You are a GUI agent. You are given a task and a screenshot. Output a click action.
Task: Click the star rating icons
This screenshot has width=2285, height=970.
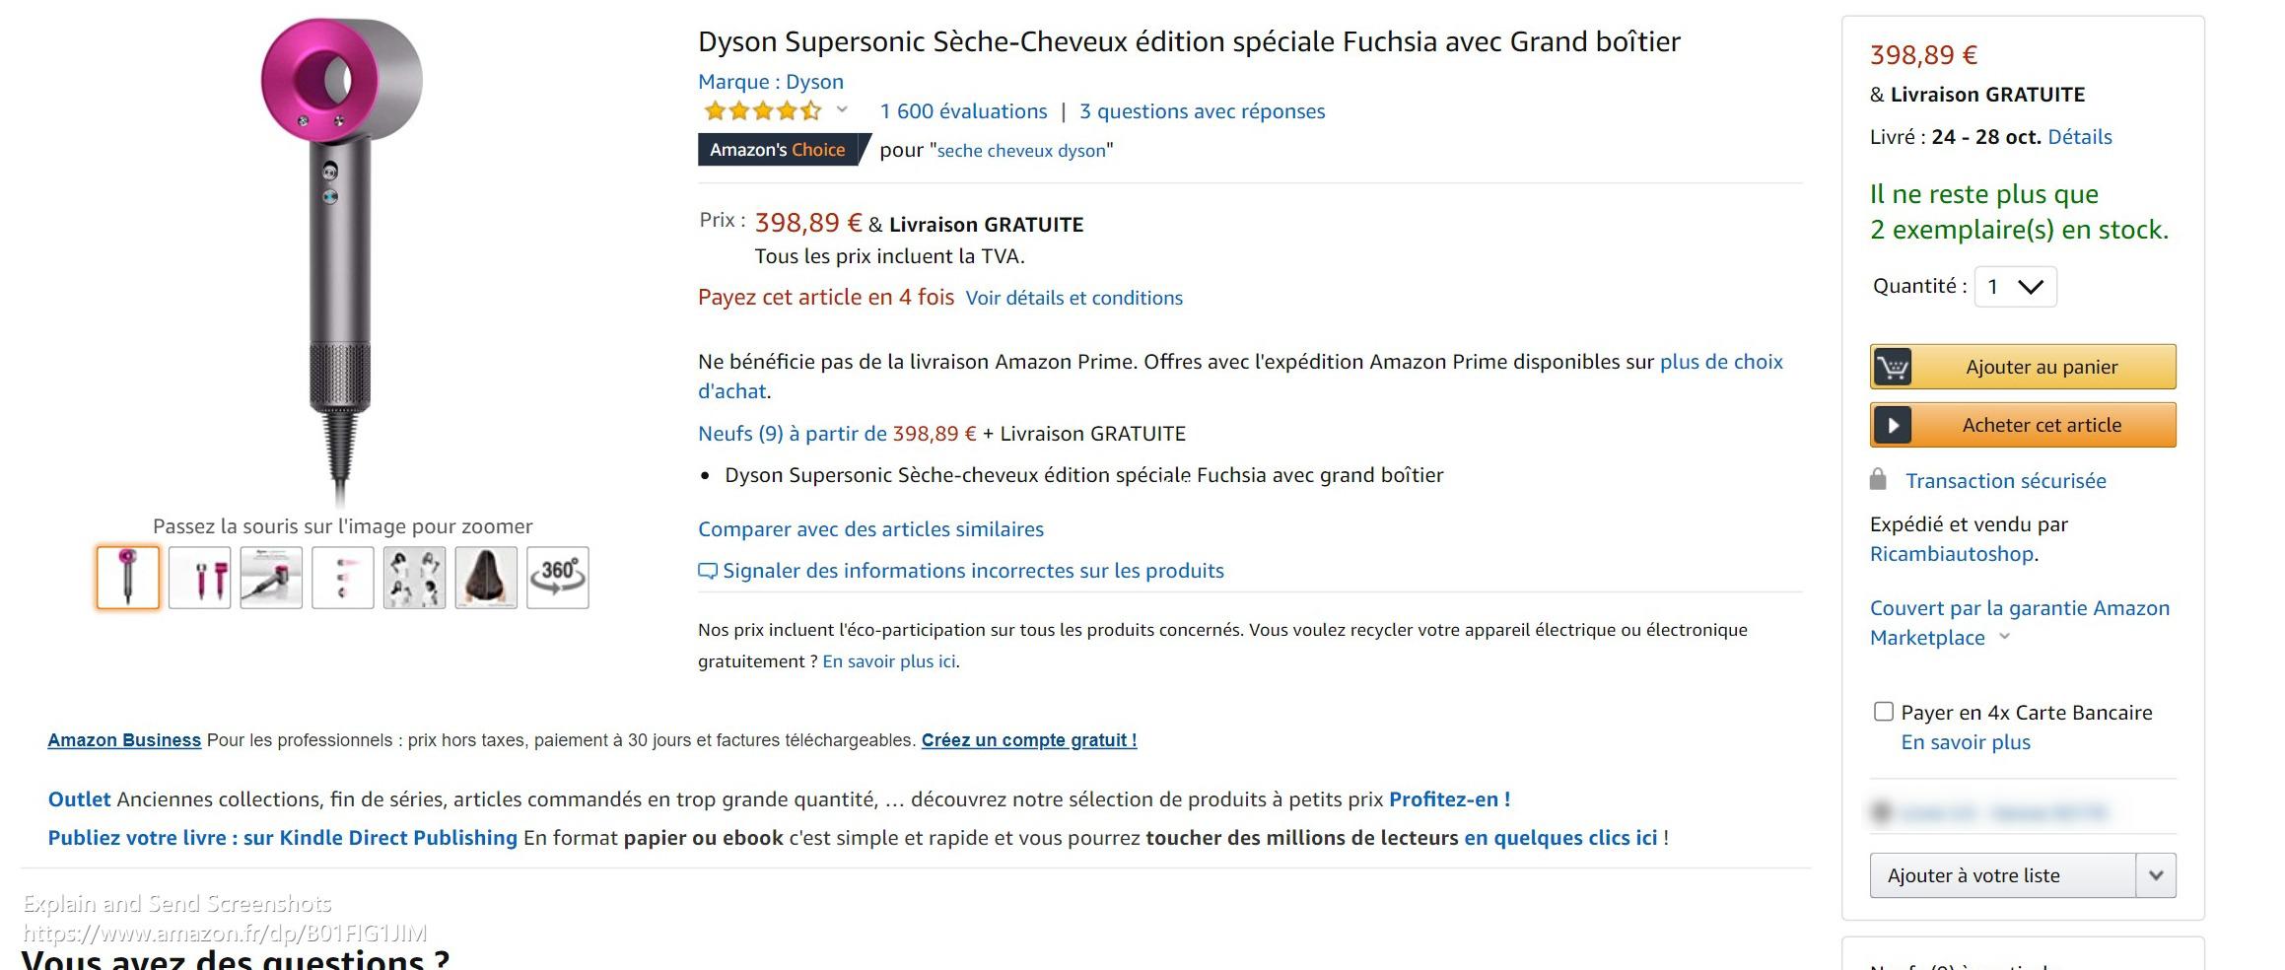[762, 110]
